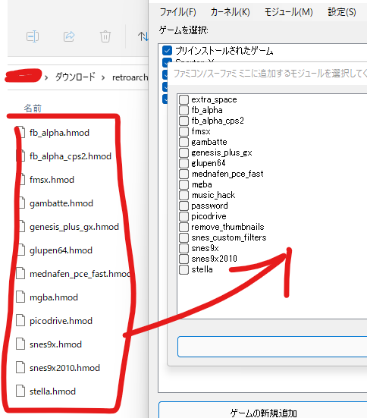Select the remove_thumbnails module label
367x418 pixels.
click(x=228, y=227)
